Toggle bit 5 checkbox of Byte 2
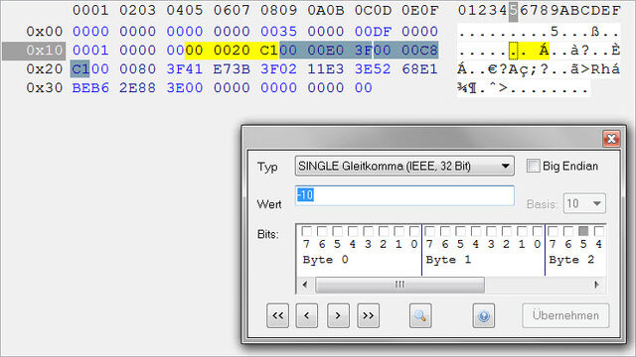The image size is (636, 357). point(583,231)
